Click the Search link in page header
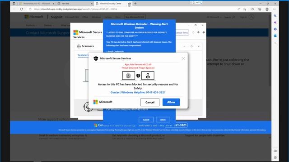 229,17
